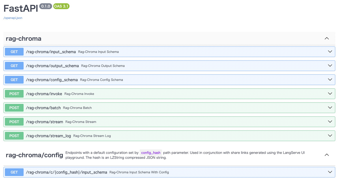Click 'Rag-Chroma Input Schema With Config' summary text
338x180 pixels.
coord(139,172)
